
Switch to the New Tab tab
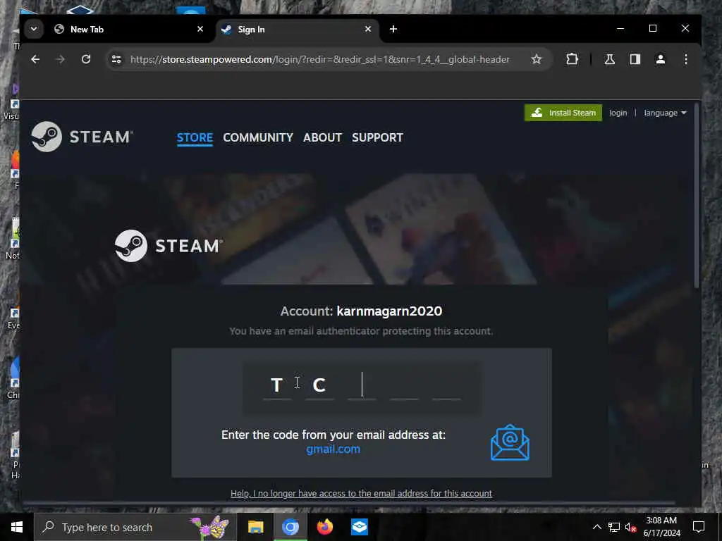129,30
